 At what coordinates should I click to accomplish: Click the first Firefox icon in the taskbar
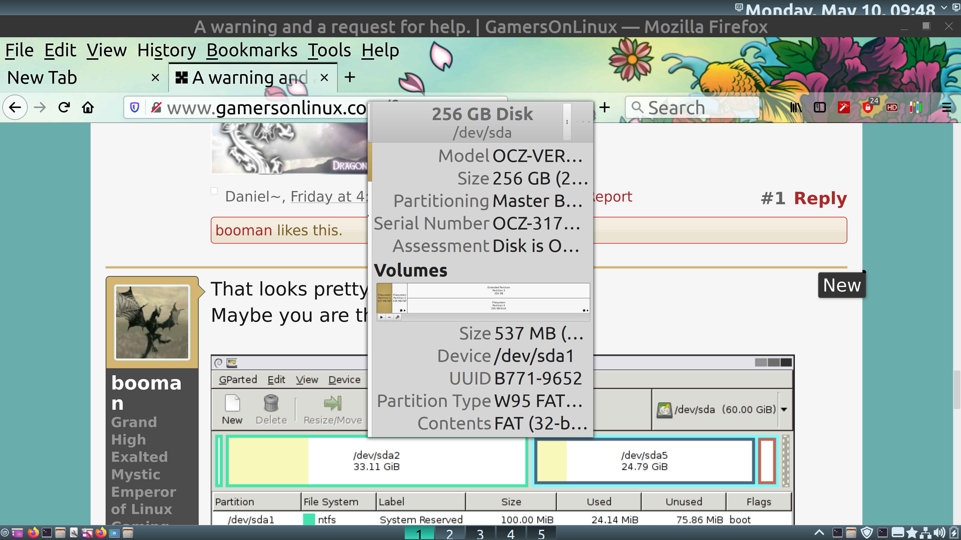33,533
